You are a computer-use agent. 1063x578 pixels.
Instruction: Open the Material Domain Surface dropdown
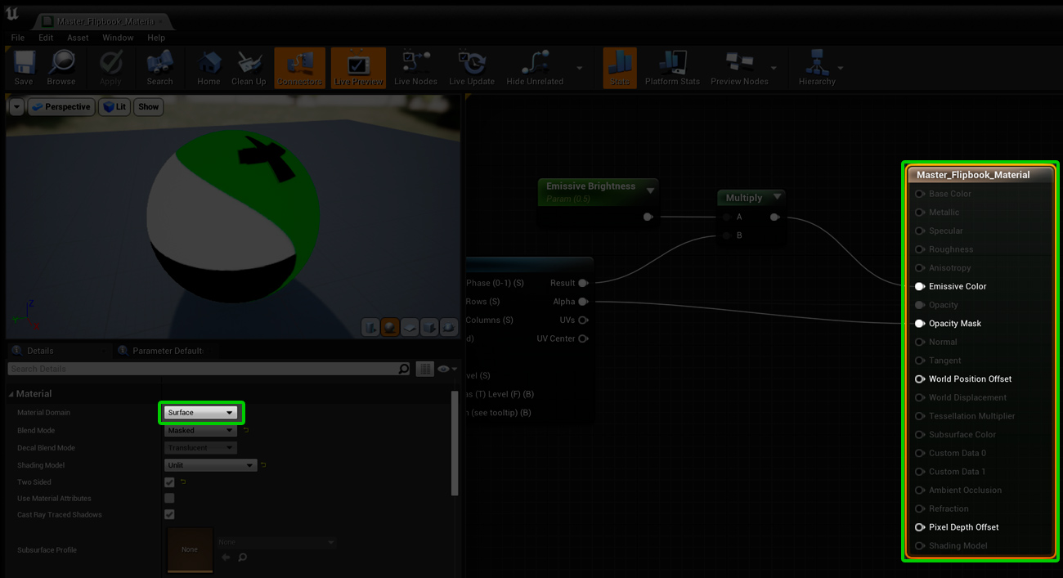pos(200,413)
